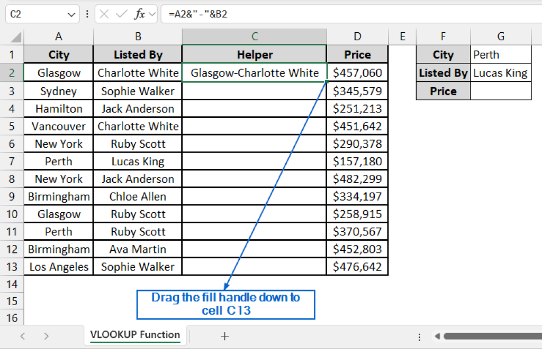
Task: Select the Perth value in cell G1
Action: pyautogui.click(x=500, y=54)
